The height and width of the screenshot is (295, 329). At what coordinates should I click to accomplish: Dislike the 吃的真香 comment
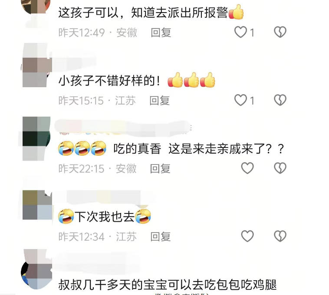click(280, 168)
